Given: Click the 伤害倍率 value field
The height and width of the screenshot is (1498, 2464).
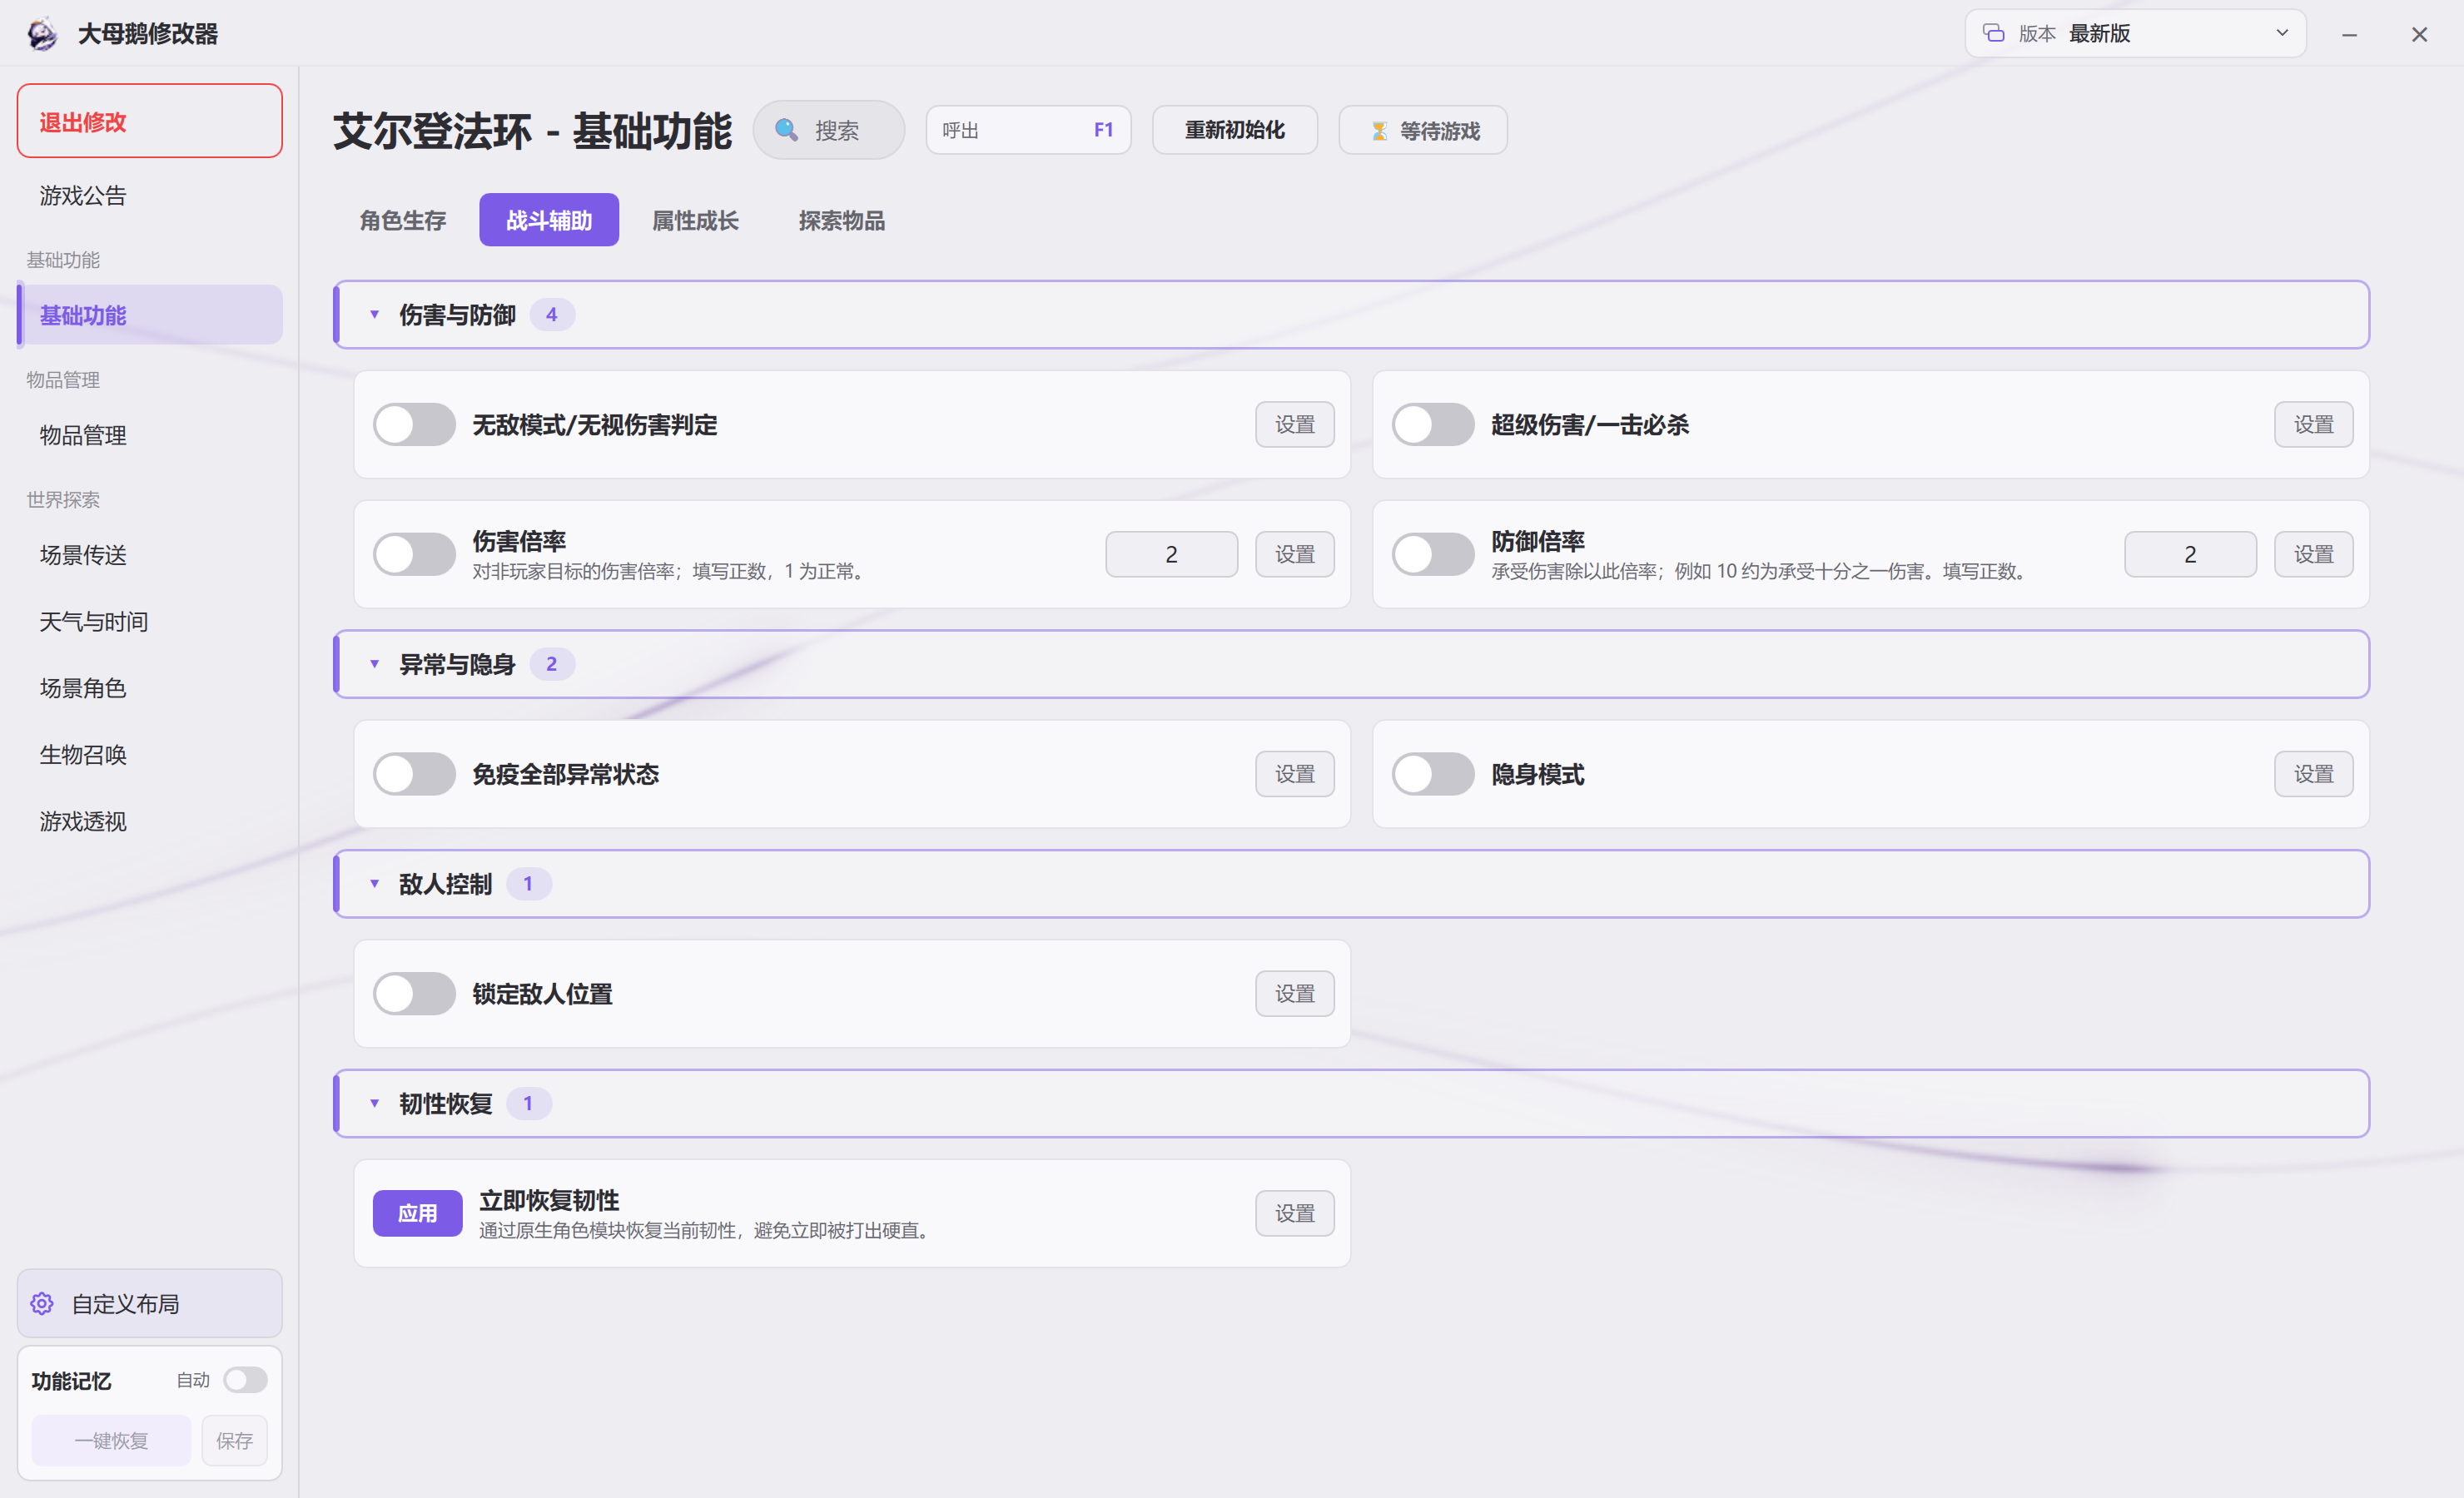Looking at the screenshot, I should [1171, 554].
